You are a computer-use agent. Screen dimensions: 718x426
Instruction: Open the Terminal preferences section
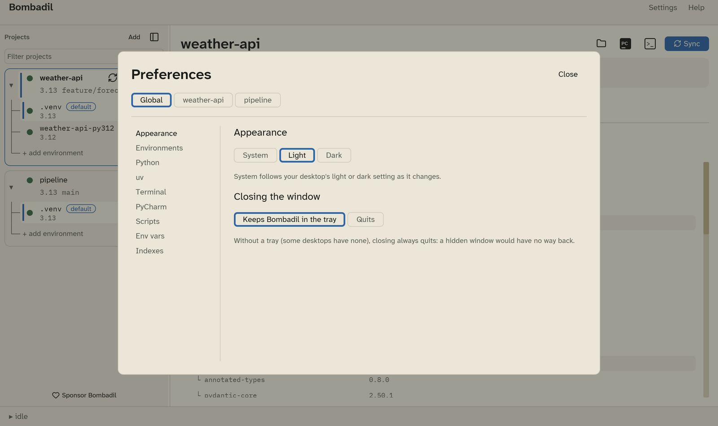tap(151, 192)
